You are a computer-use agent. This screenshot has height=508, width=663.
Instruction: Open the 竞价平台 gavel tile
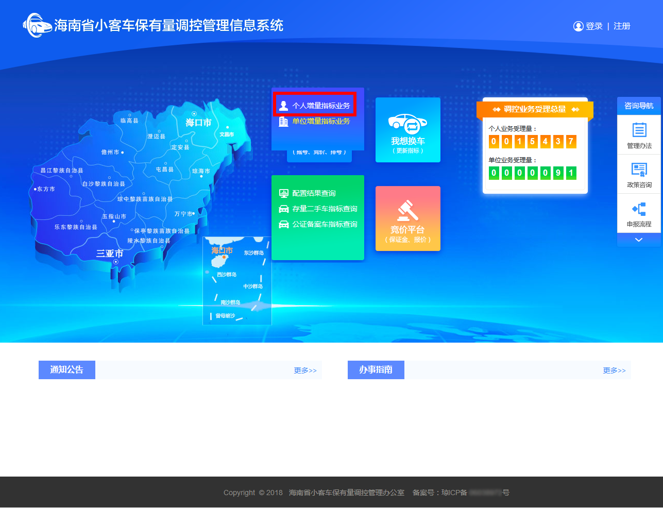pos(407,218)
